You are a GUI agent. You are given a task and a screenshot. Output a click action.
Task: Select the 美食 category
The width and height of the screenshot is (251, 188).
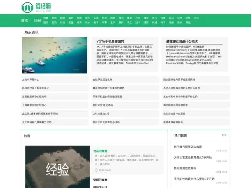coord(54,18)
